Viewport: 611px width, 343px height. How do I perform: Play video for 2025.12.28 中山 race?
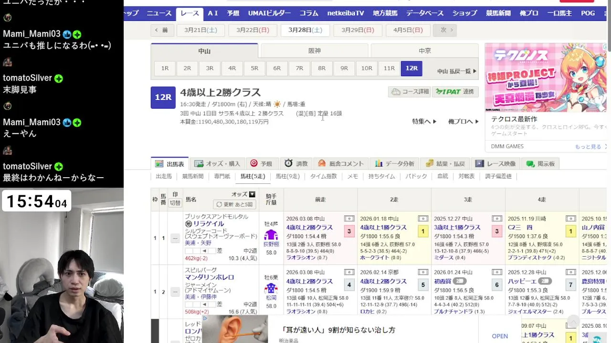(x=571, y=272)
